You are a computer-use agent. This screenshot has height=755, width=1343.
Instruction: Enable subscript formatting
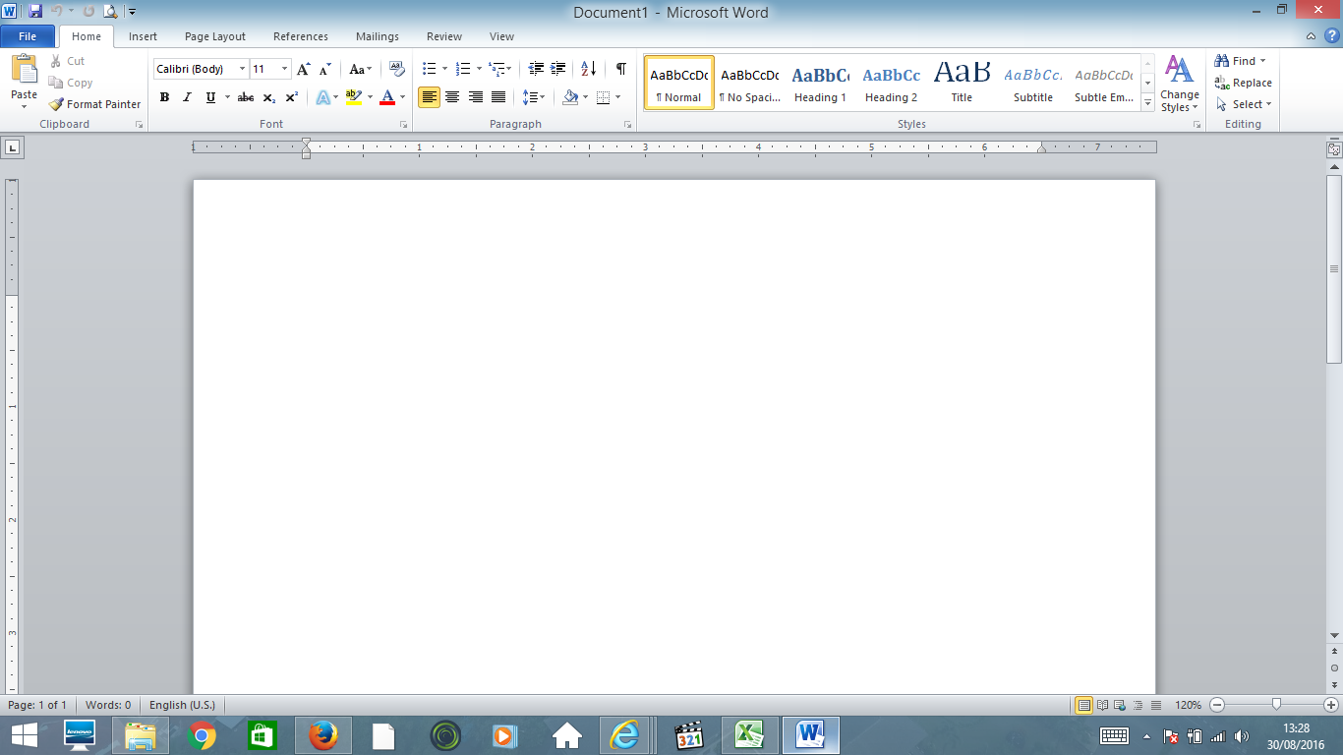tap(267, 97)
